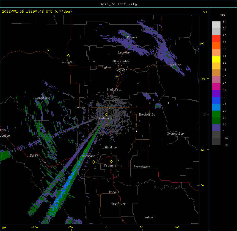The height and width of the screenshot is (231, 237).
Task: Click the yellow diamond marker above the Calgary label
Action: pyautogui.click(x=111, y=162)
